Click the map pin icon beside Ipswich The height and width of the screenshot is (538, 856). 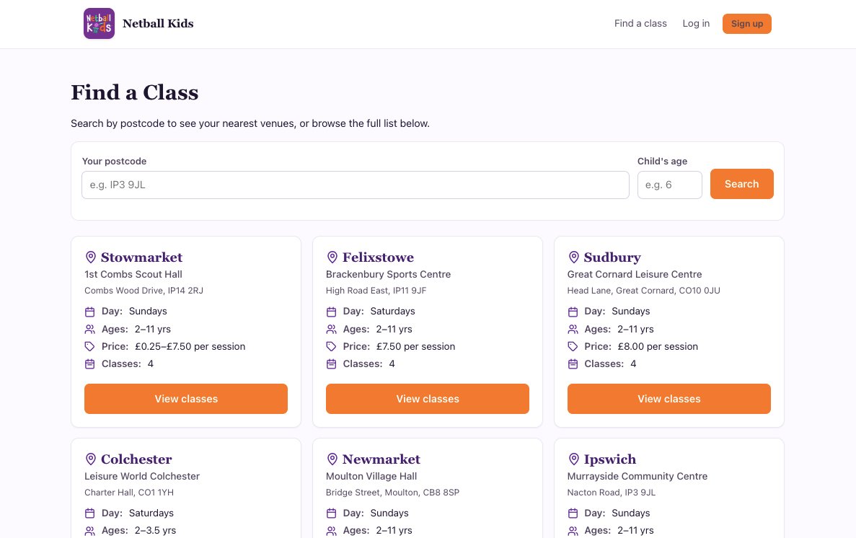[x=573, y=459]
